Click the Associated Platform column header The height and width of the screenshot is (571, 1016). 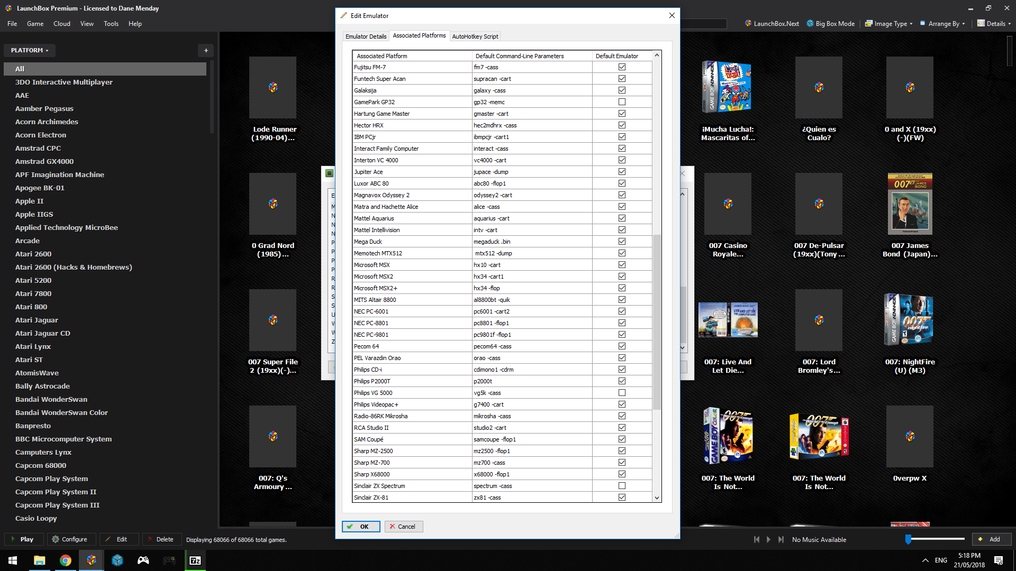tap(412, 56)
